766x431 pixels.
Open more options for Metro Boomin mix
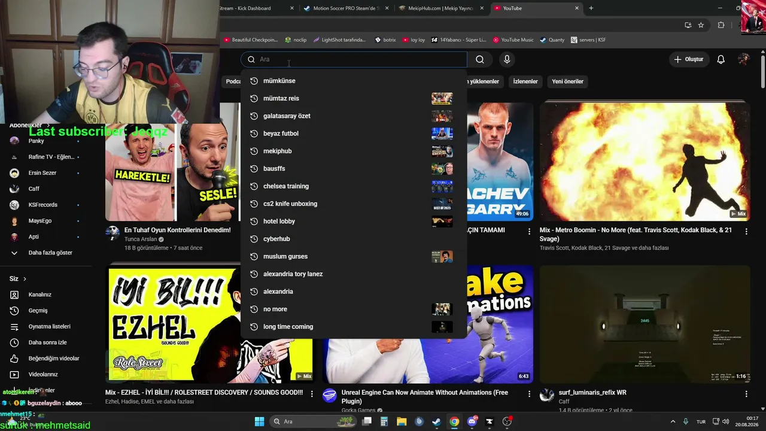click(x=746, y=231)
